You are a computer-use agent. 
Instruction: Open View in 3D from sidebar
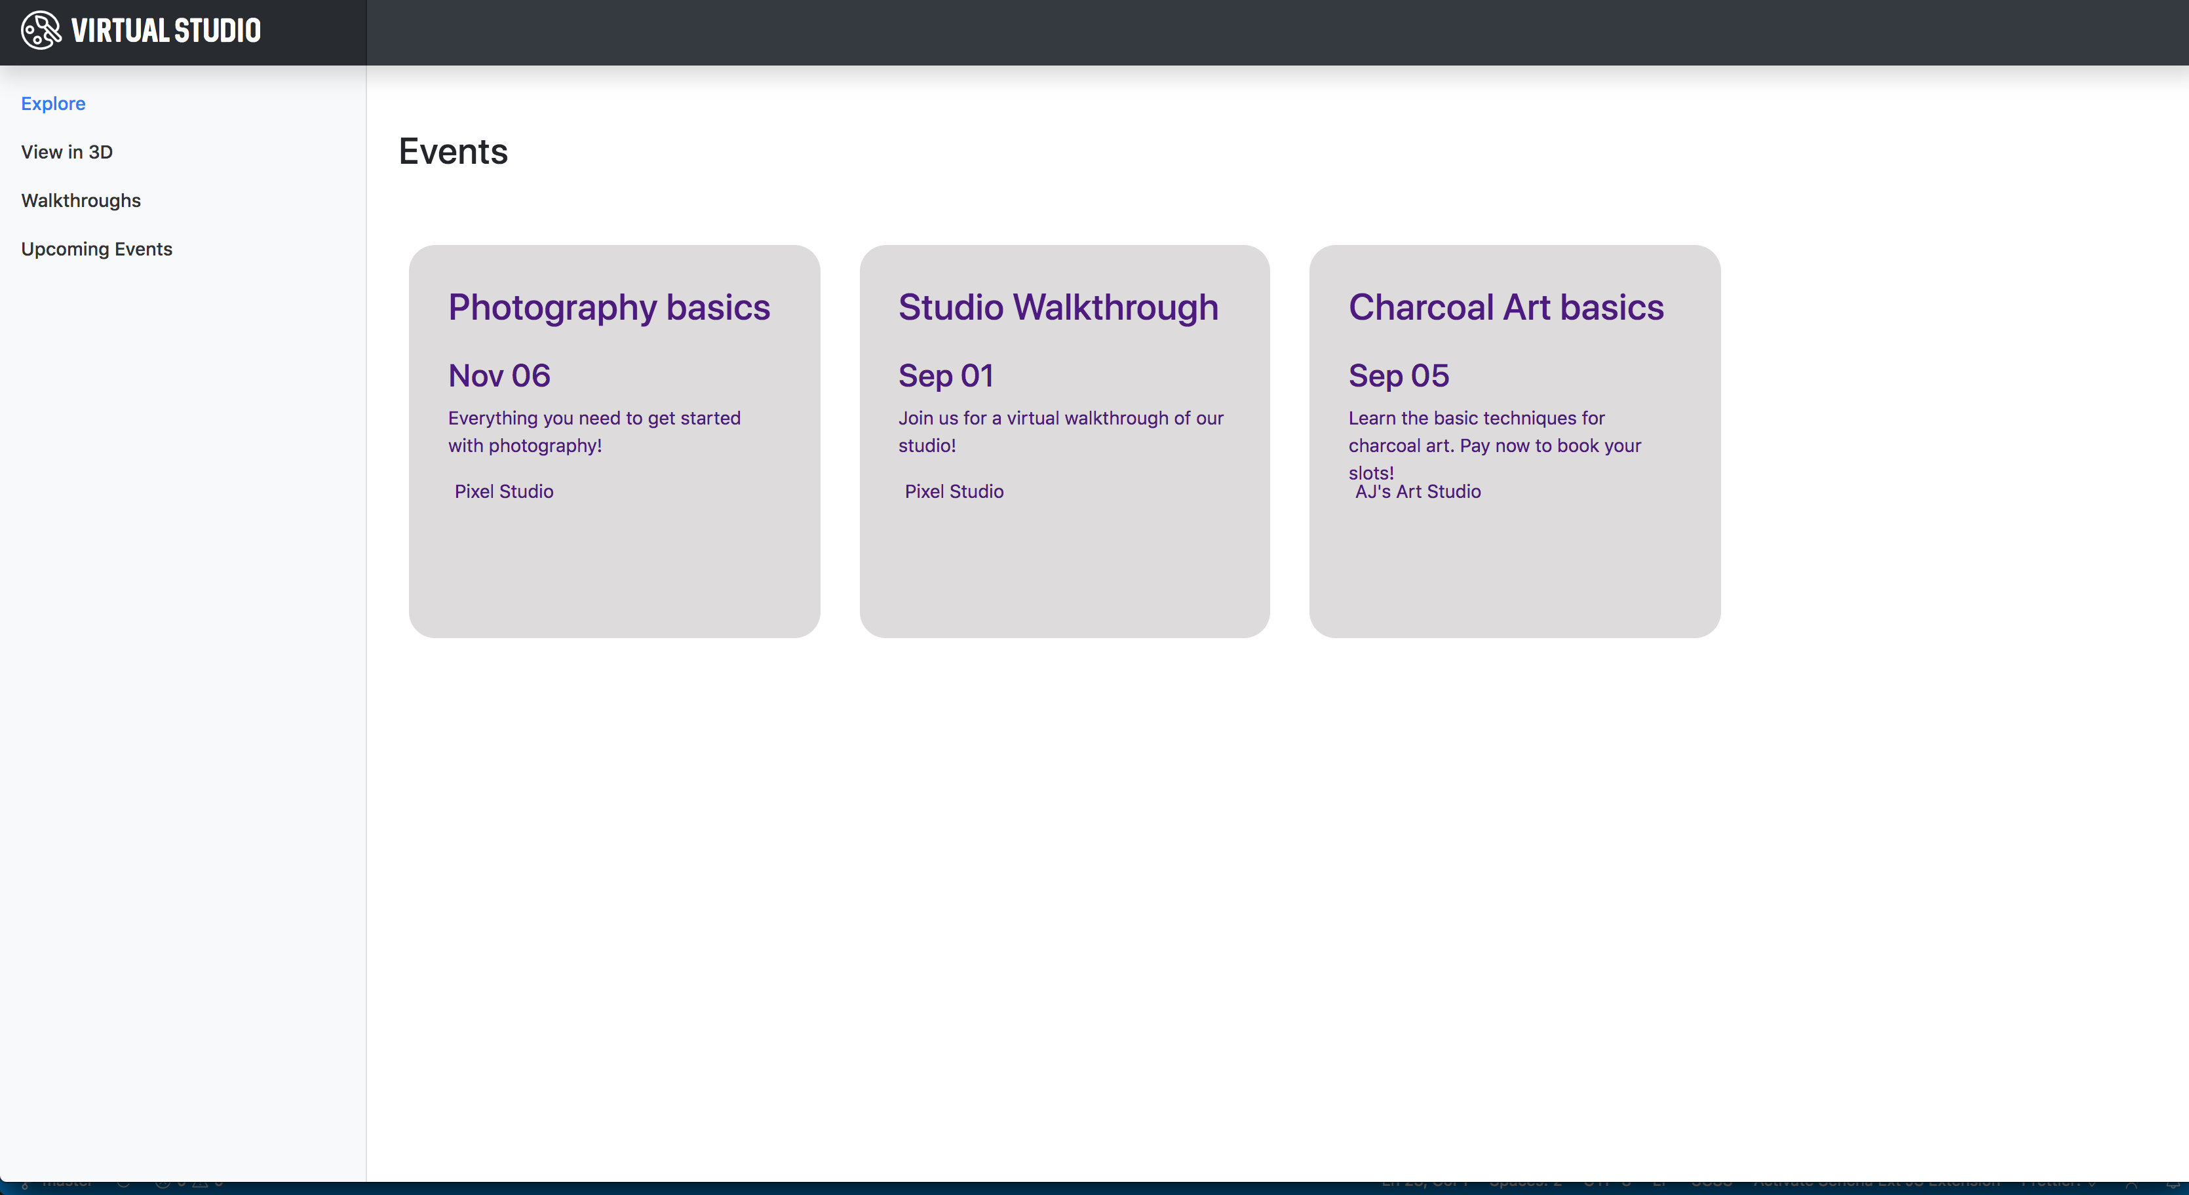pyautogui.click(x=66, y=152)
